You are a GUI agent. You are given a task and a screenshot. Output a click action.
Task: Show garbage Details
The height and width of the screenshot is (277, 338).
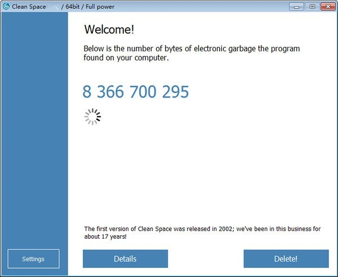[x=125, y=258]
